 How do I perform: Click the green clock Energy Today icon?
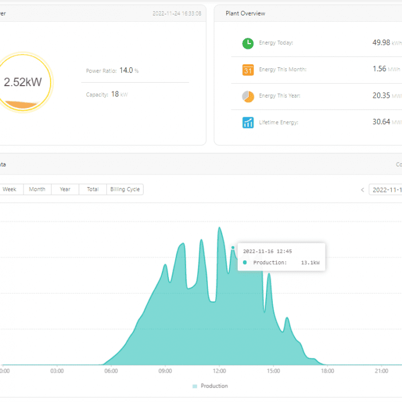[x=248, y=43]
